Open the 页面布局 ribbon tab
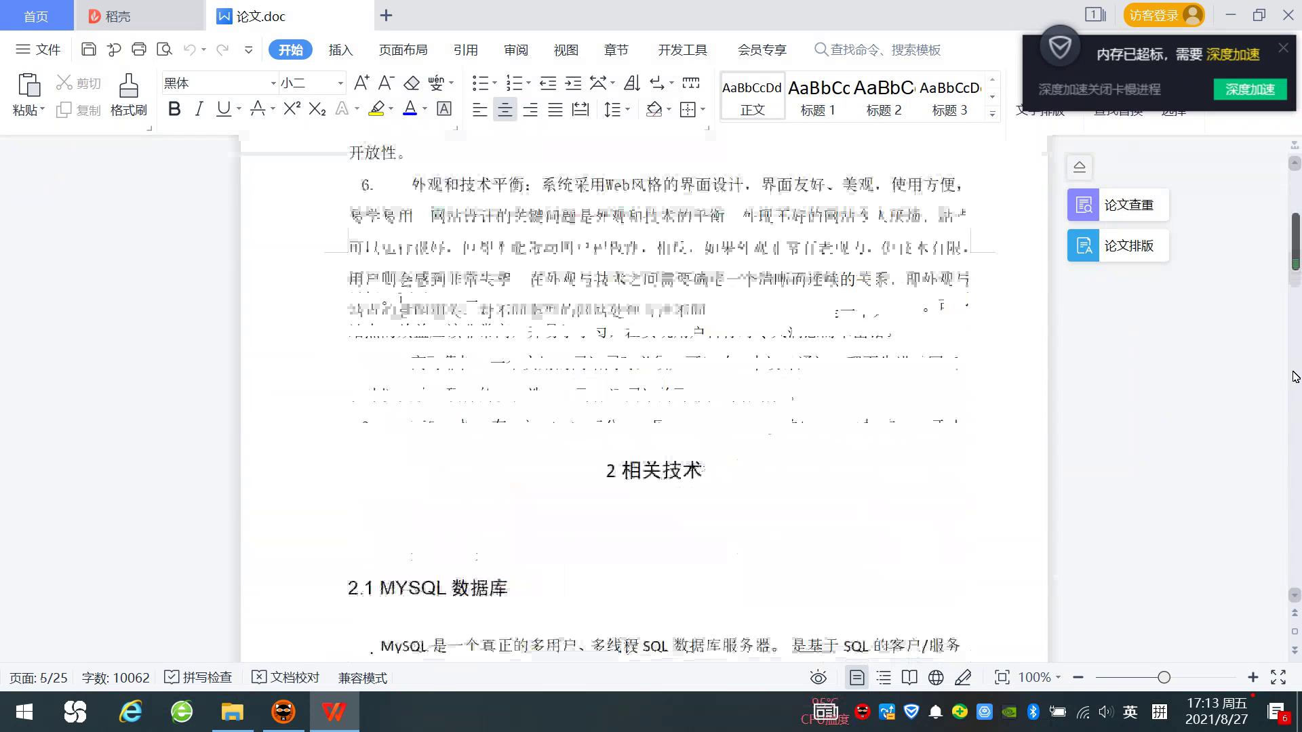 click(403, 50)
